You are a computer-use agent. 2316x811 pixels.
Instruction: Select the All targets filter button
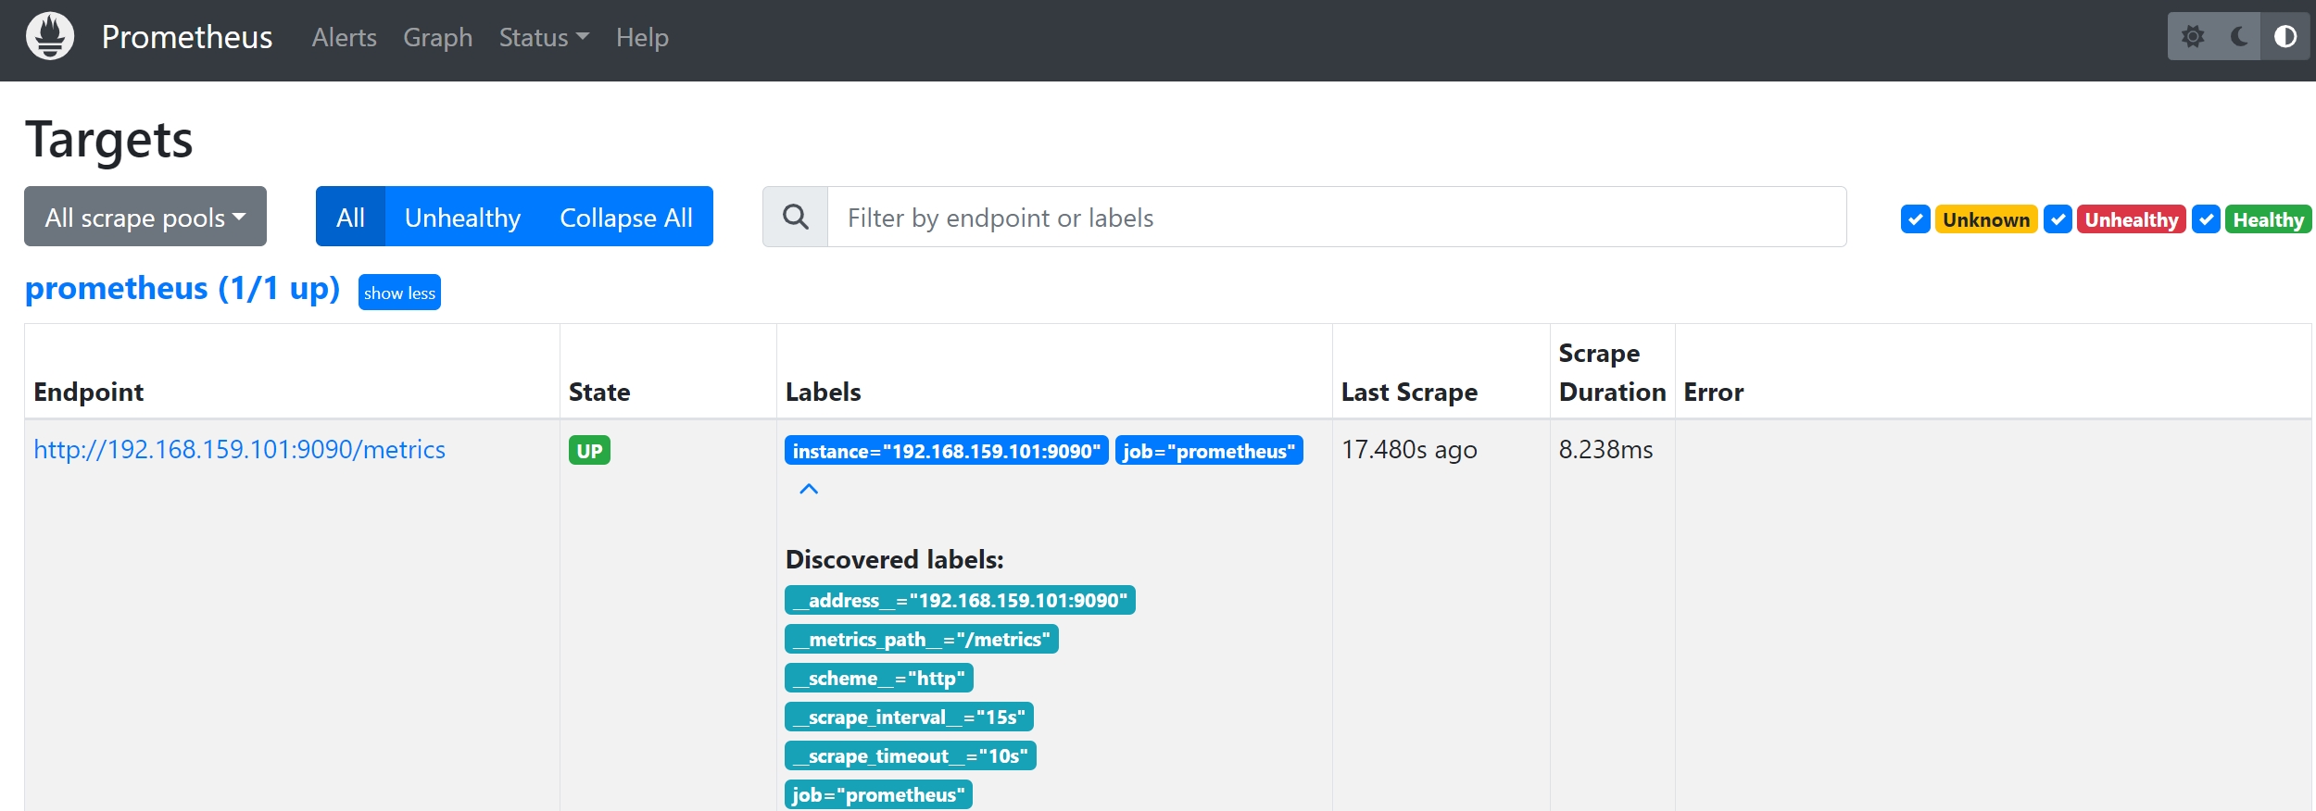tap(350, 217)
